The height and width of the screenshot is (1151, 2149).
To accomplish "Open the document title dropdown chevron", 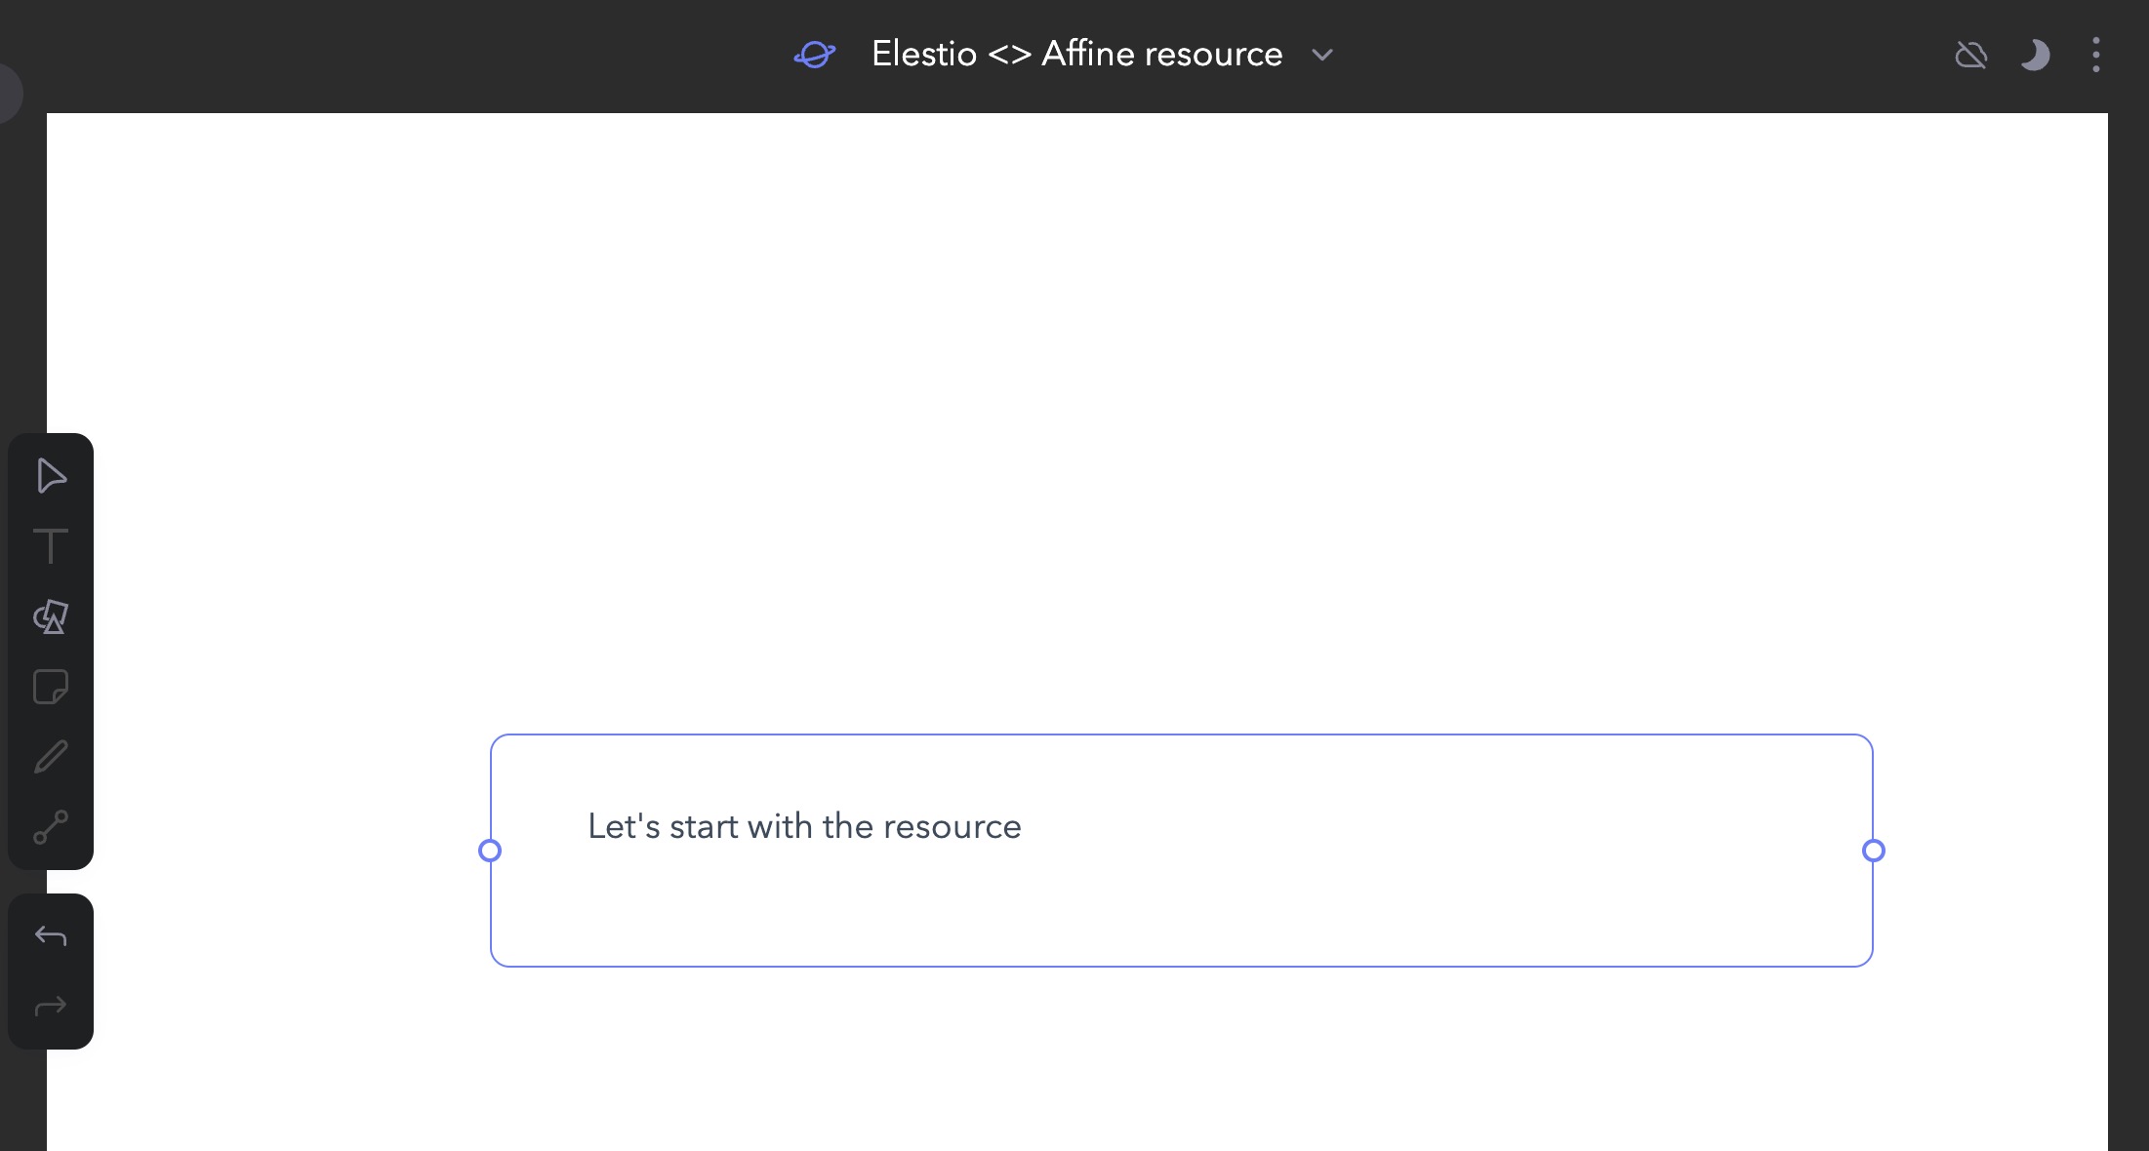I will coord(1322,56).
